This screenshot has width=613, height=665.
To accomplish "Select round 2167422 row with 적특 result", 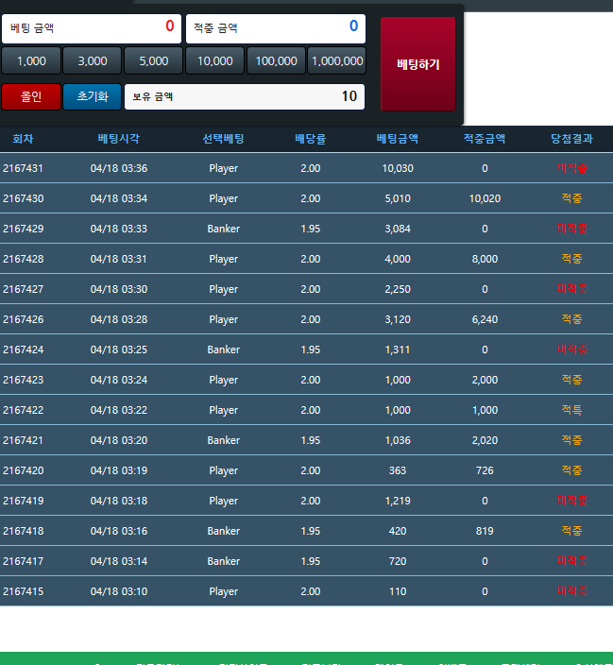I will pyautogui.click(x=23, y=410).
